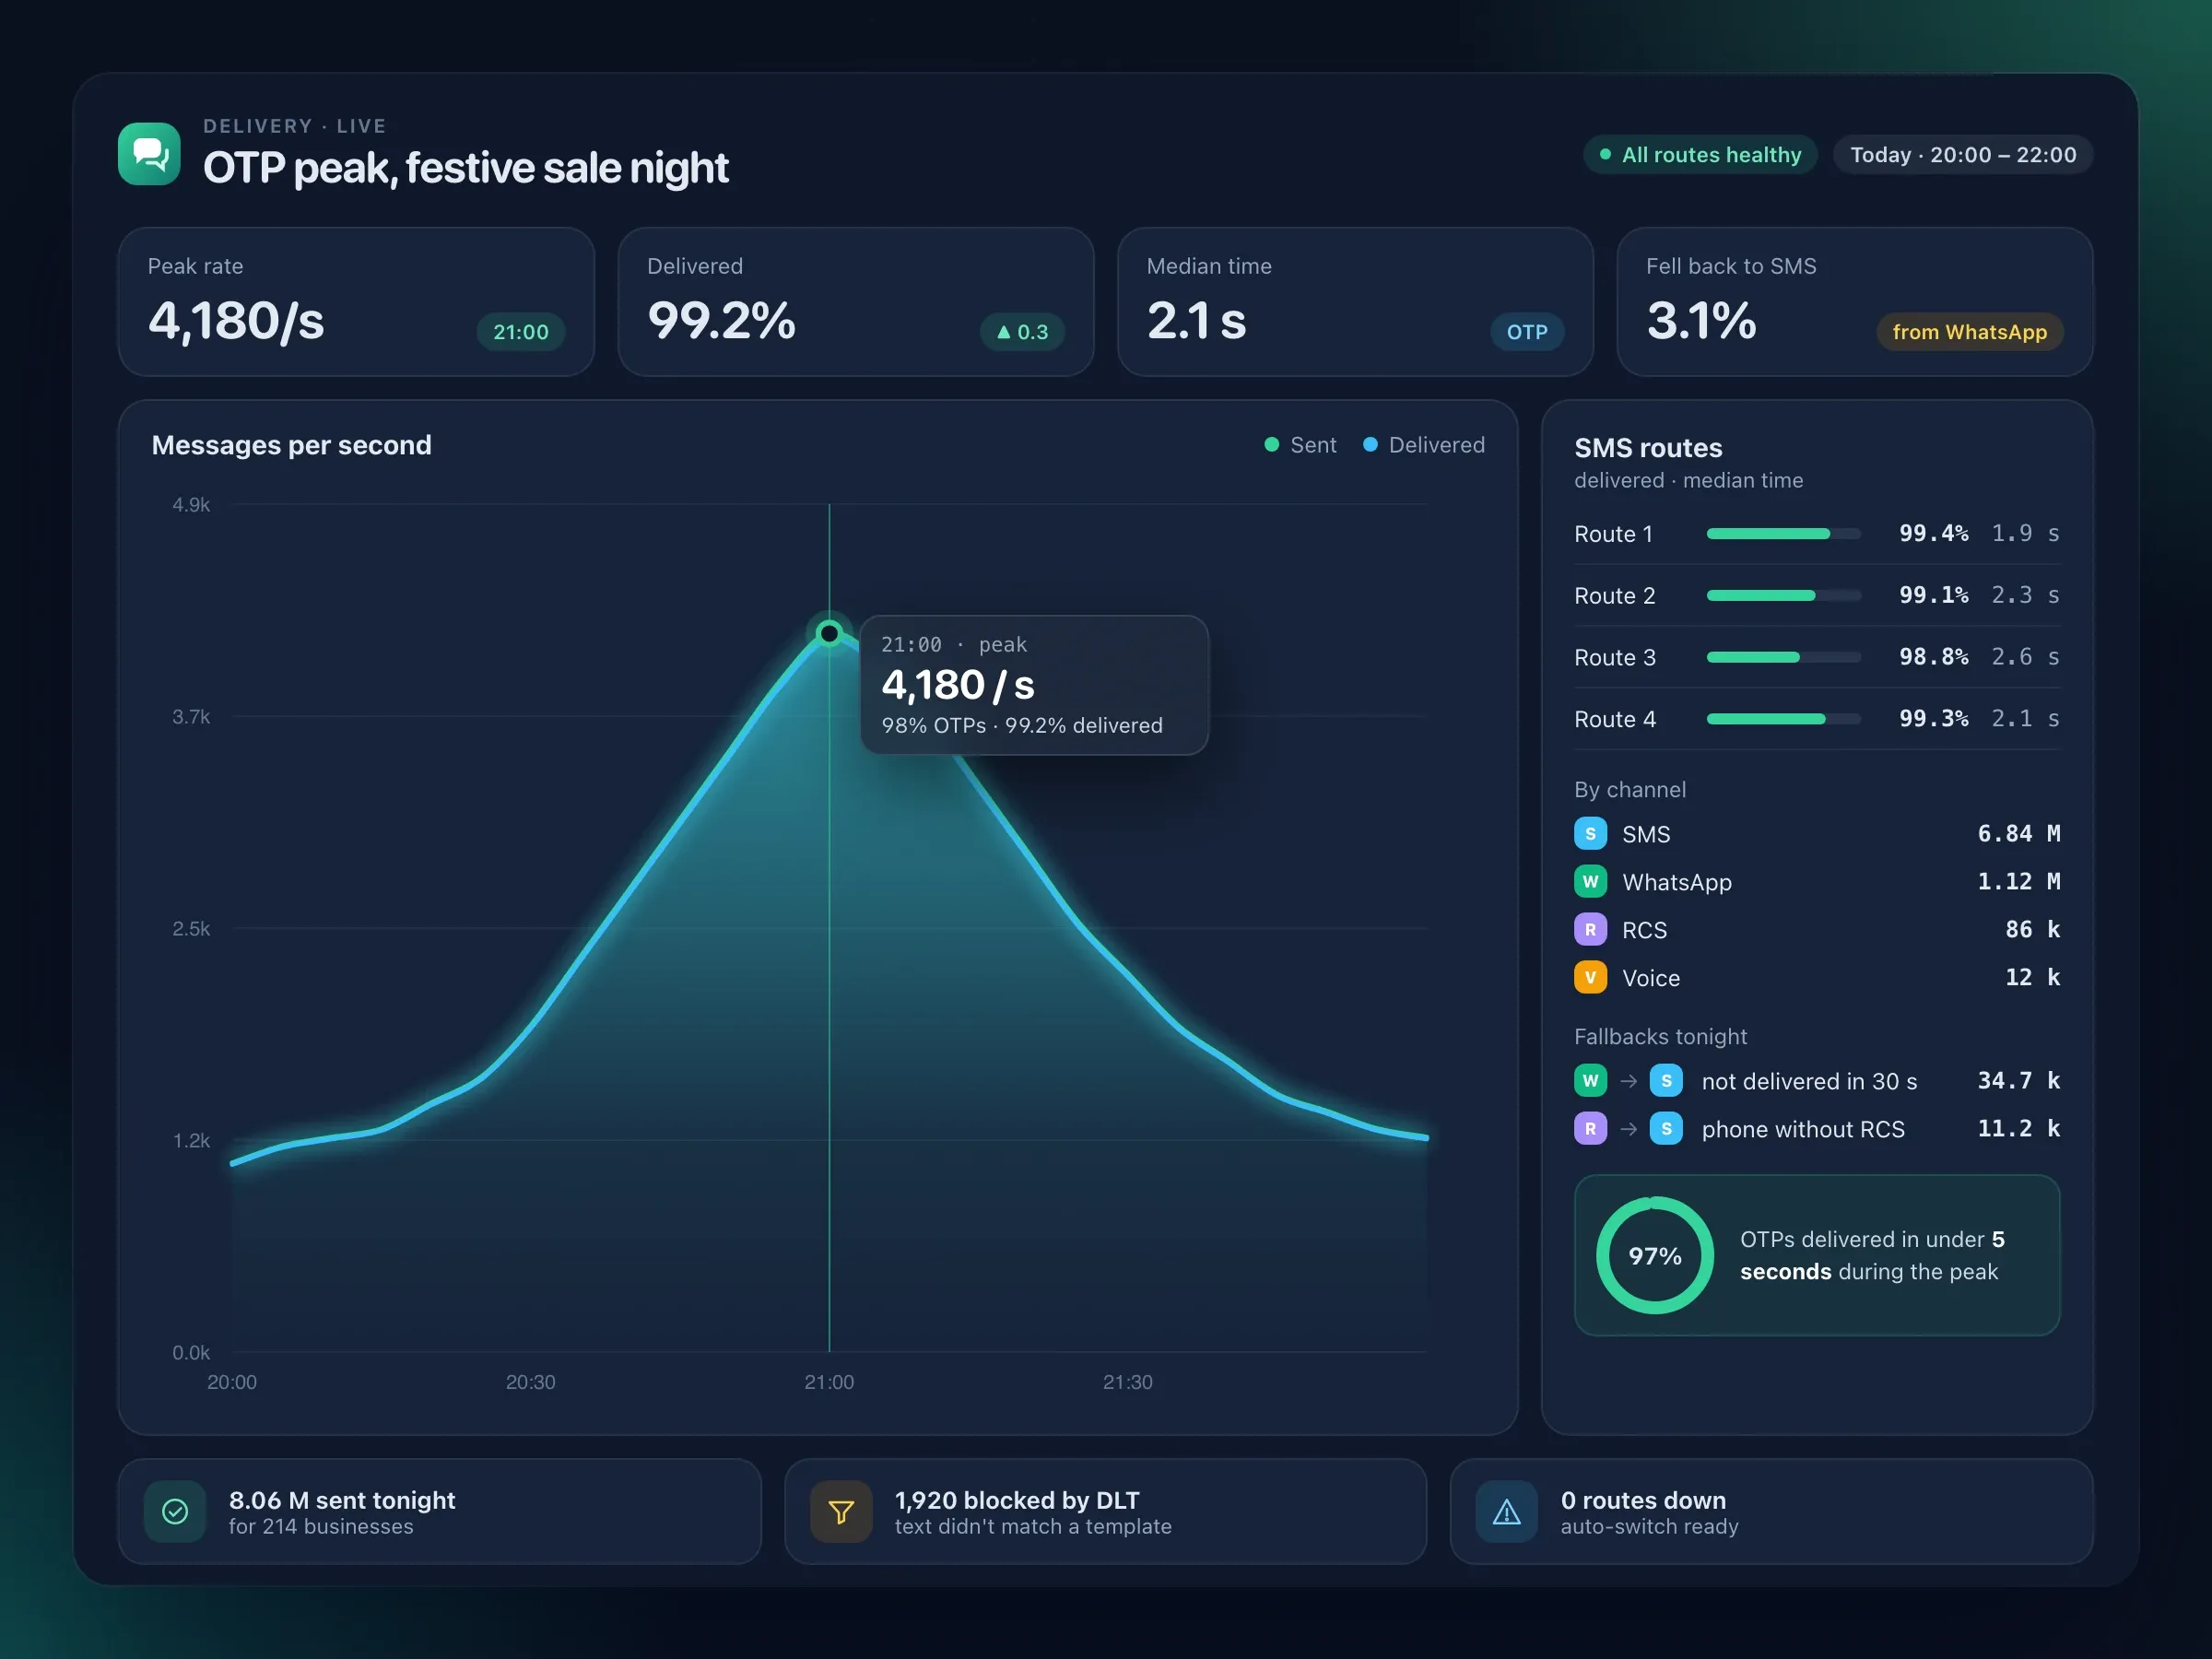Click the W badge in the 30 s fallback row
The height and width of the screenshot is (1659, 2212).
point(1590,1080)
